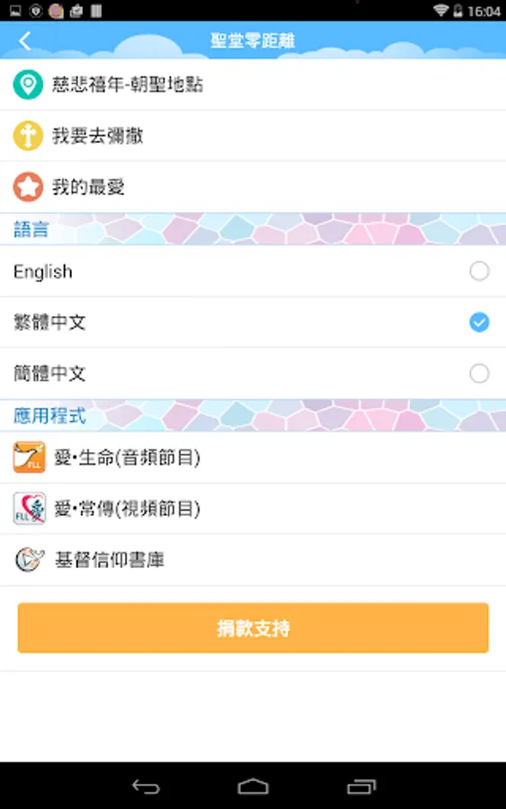Launch the orange 愛•生命 app icon

tap(29, 458)
